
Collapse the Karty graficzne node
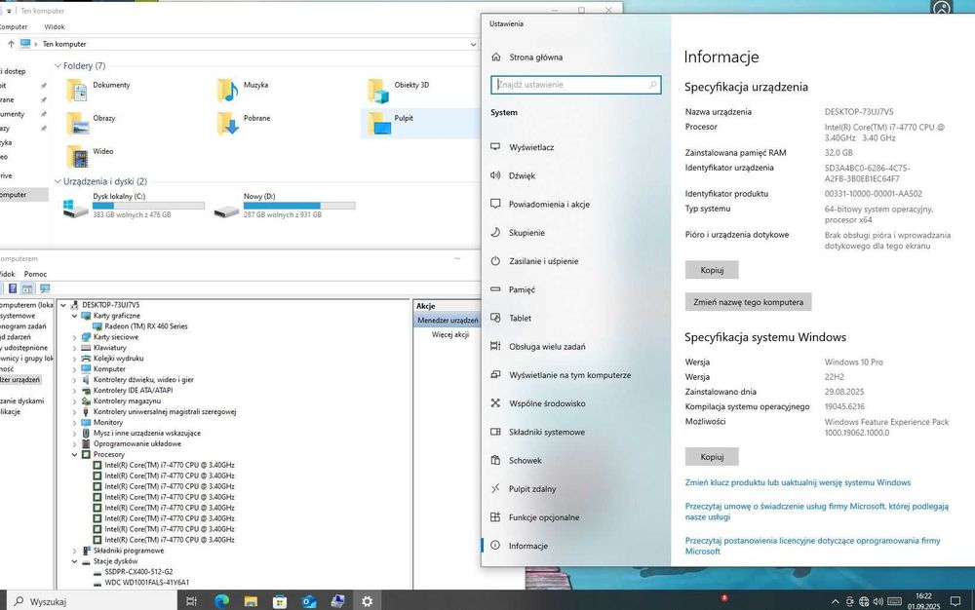pyautogui.click(x=75, y=316)
